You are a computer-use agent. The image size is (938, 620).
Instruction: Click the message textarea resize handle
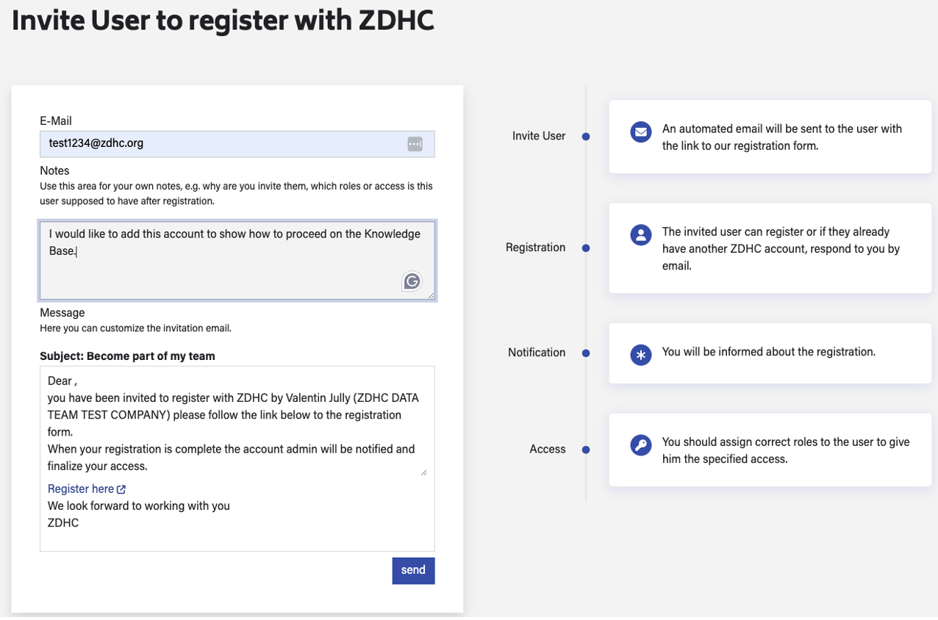[423, 472]
